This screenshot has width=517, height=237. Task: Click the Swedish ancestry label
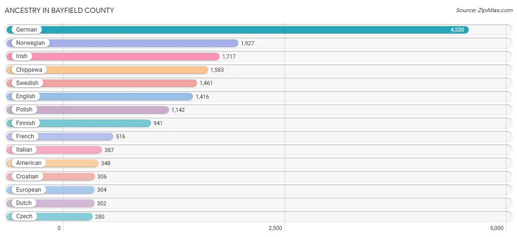pyautogui.click(x=27, y=83)
